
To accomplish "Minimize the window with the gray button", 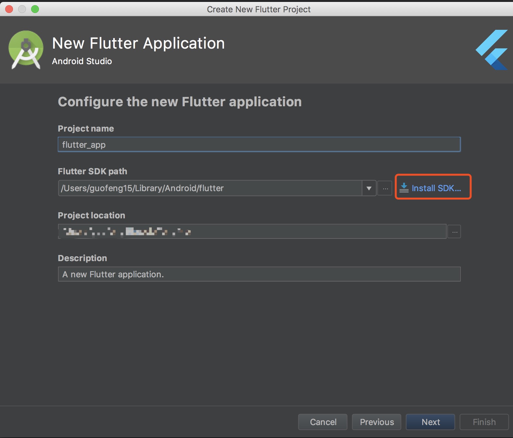I will (x=22, y=9).
